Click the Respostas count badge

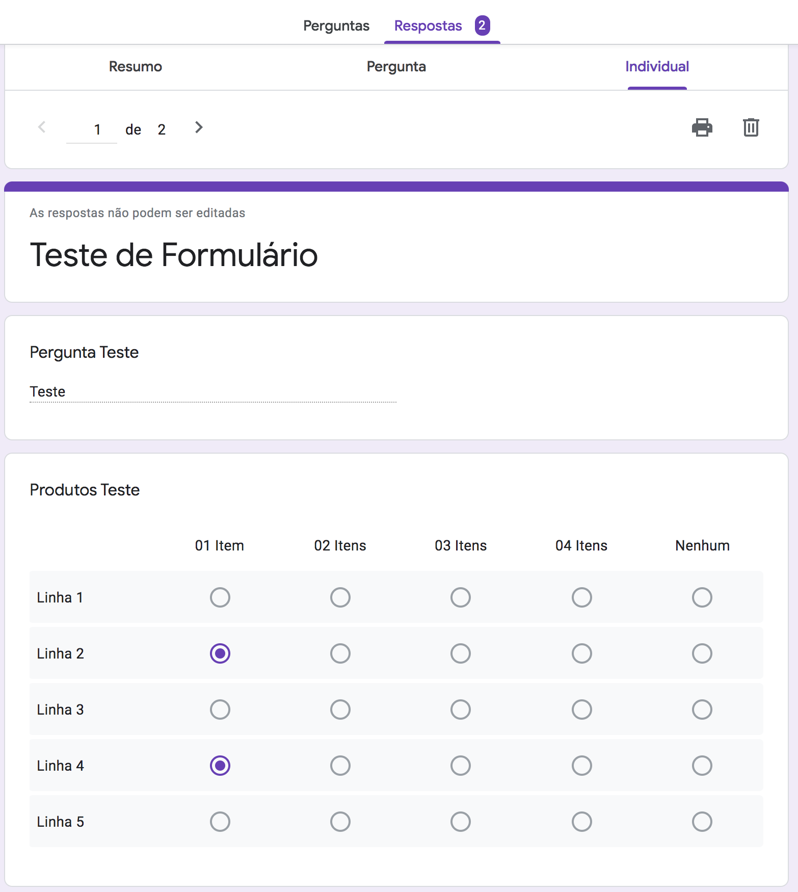(x=482, y=25)
